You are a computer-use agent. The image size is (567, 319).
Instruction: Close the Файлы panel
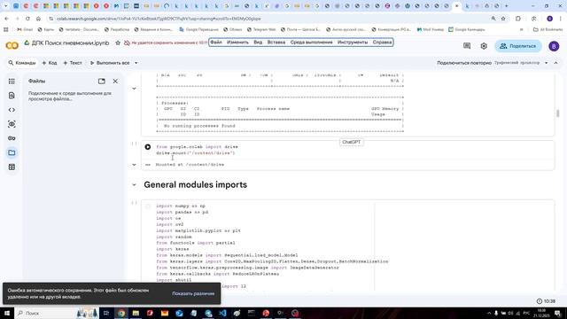115,81
